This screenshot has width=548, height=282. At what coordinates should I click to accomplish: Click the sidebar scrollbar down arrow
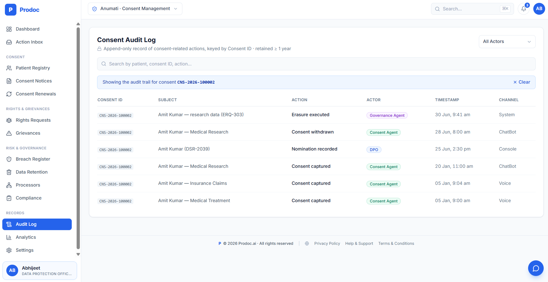coord(78,255)
